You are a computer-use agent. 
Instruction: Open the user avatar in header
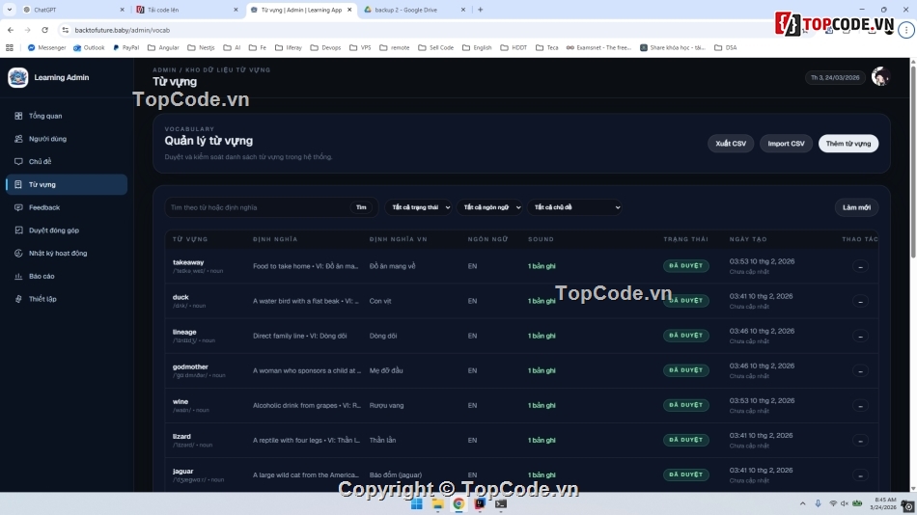coord(880,76)
